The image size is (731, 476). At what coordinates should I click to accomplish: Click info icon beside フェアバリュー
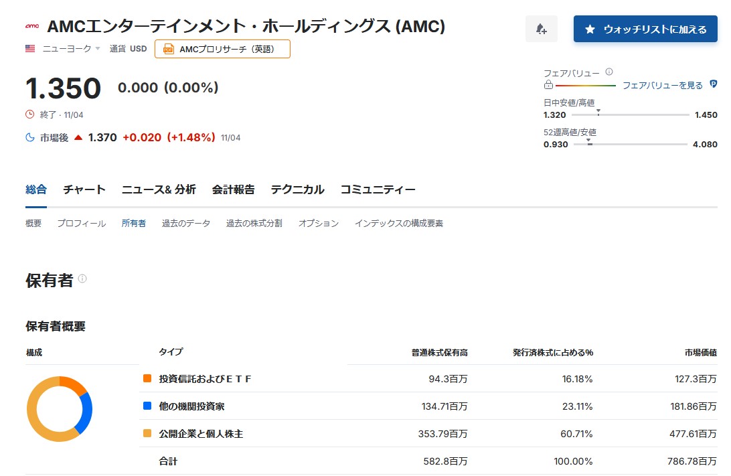pos(608,72)
